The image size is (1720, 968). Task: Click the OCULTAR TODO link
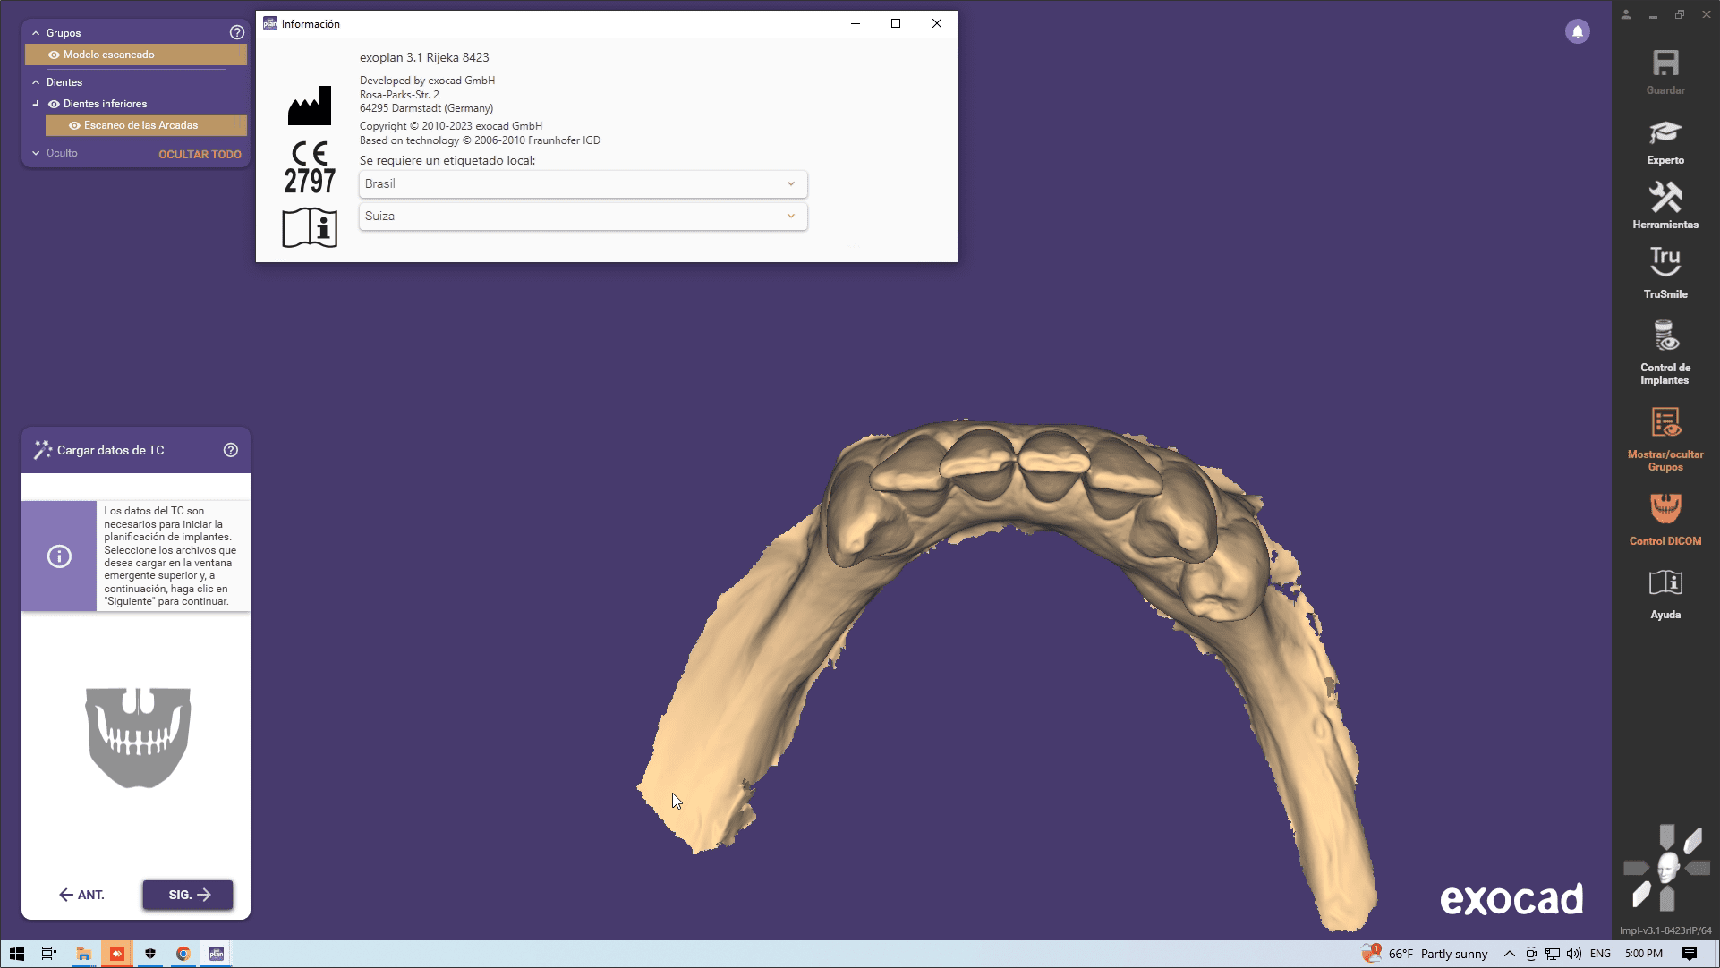200,155
